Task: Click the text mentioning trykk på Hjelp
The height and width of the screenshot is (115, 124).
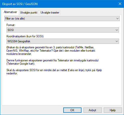Action: pos(54,72)
